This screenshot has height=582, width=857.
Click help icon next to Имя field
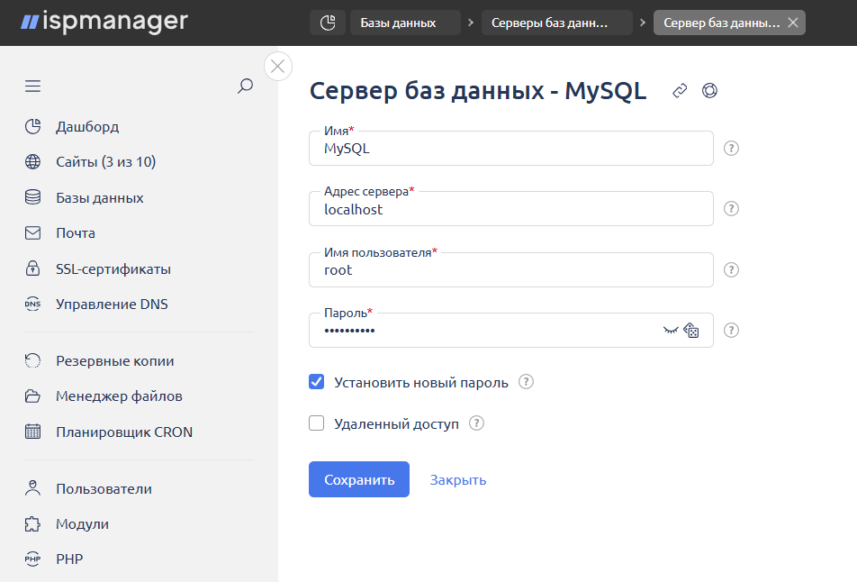pyautogui.click(x=732, y=149)
